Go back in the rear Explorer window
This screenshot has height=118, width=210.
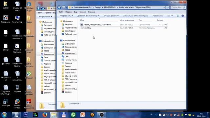click(x=38, y=8)
